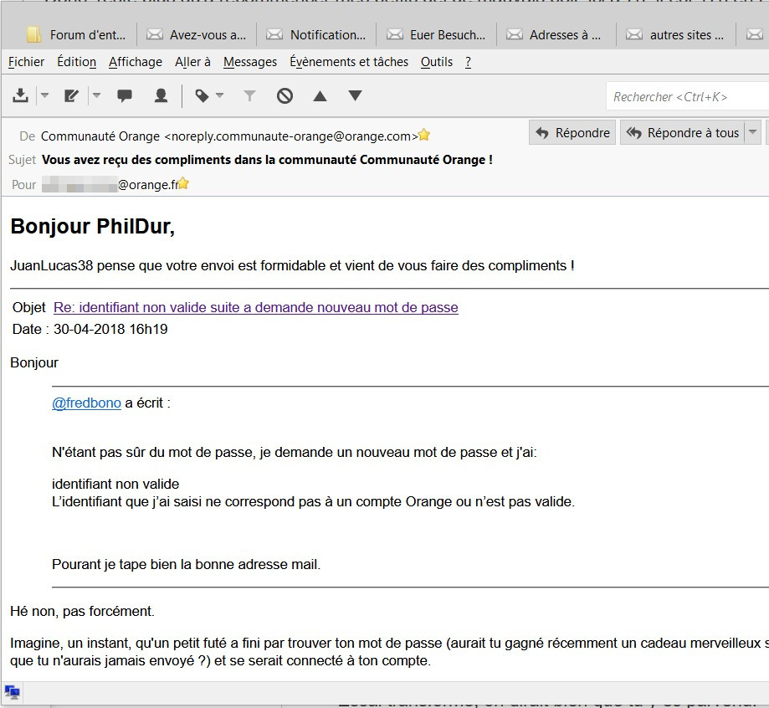Open the Messages menu
The width and height of the screenshot is (769, 708).
click(250, 62)
